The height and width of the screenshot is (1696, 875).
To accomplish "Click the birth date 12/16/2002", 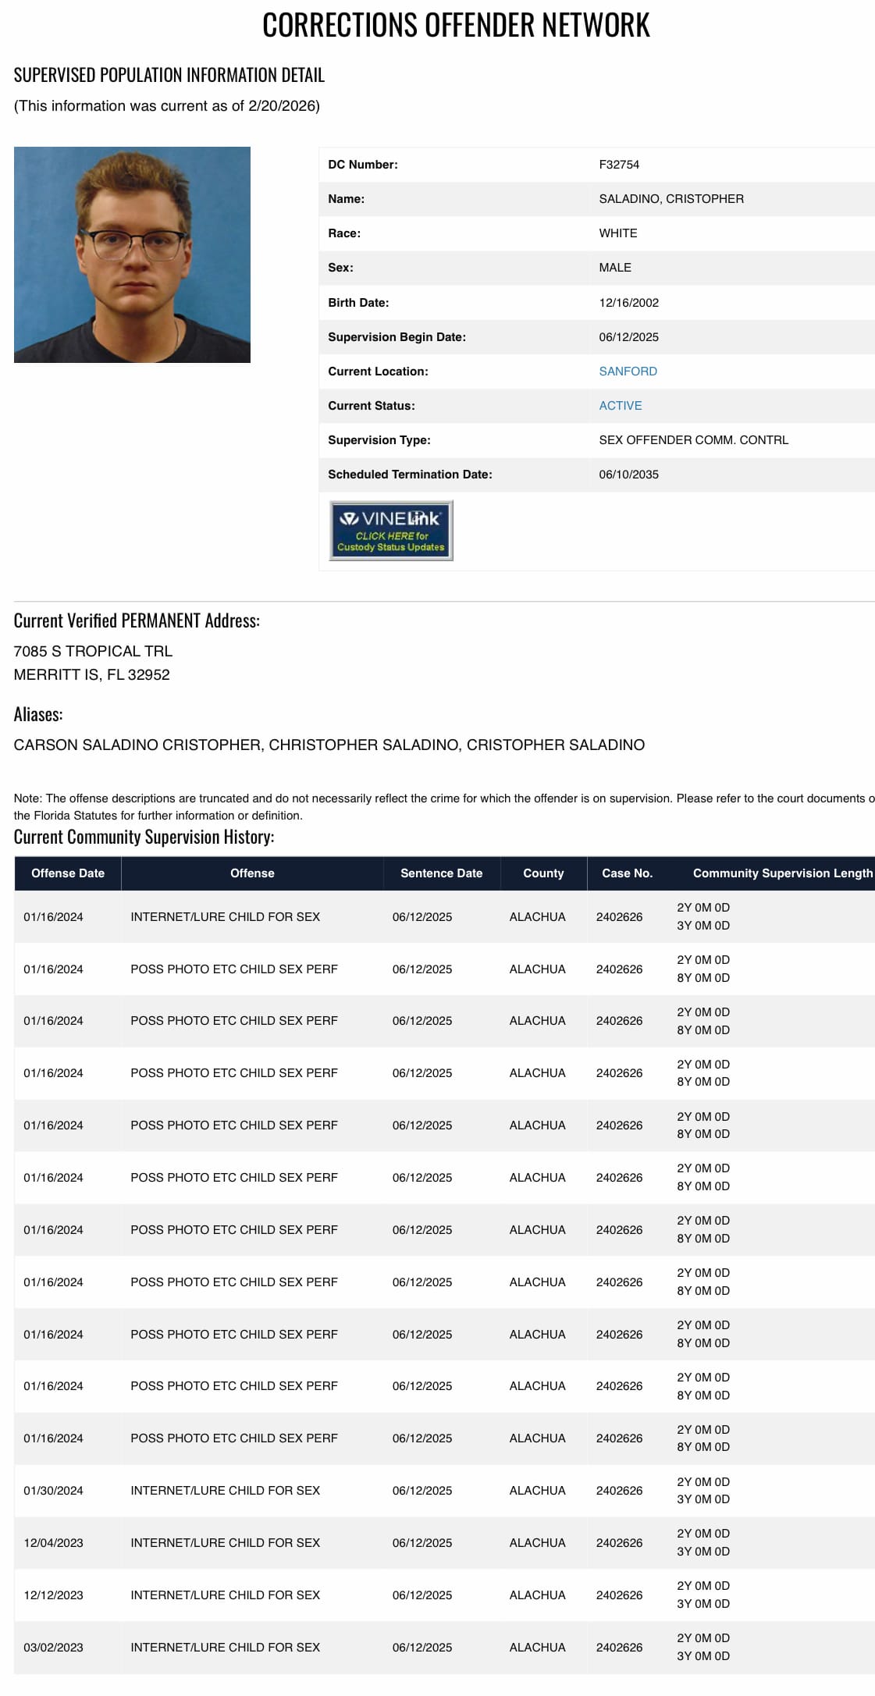I will click(x=628, y=303).
